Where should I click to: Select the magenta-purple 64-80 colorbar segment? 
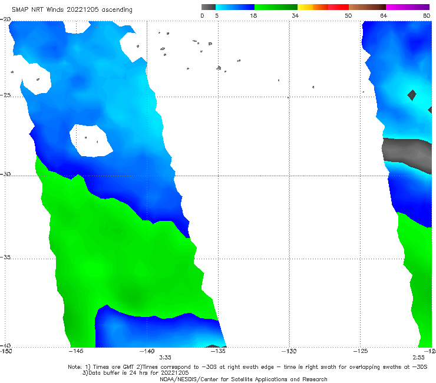point(408,7)
